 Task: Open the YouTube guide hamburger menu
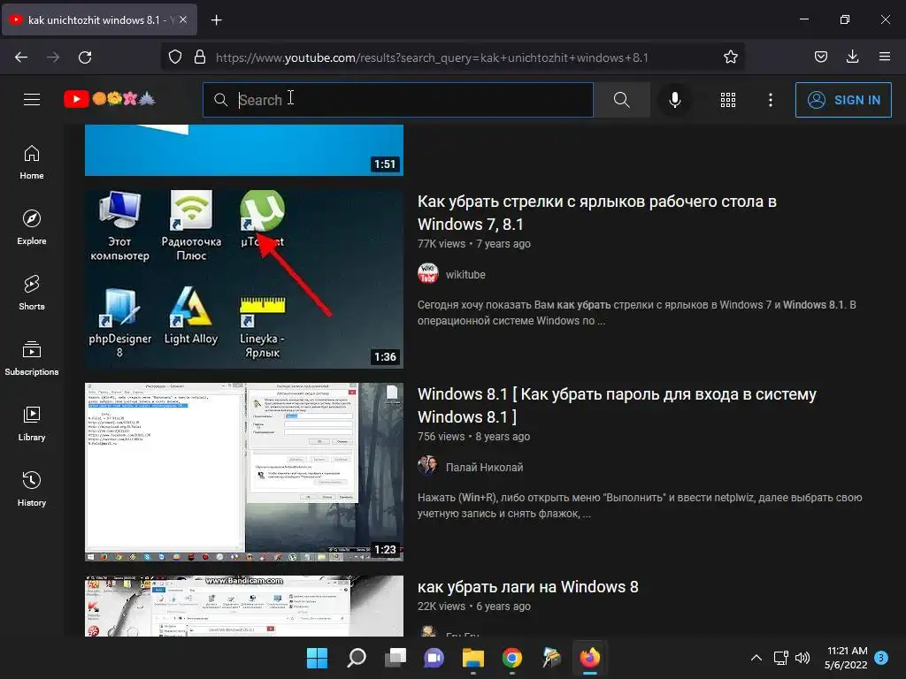[32, 100]
